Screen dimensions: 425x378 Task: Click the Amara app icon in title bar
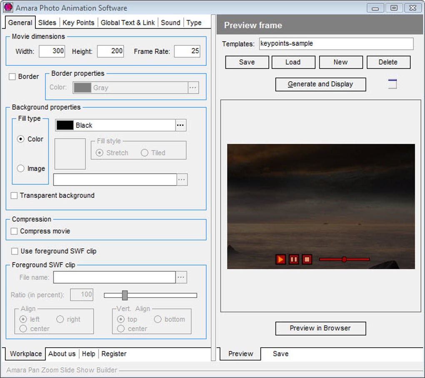(x=8, y=8)
